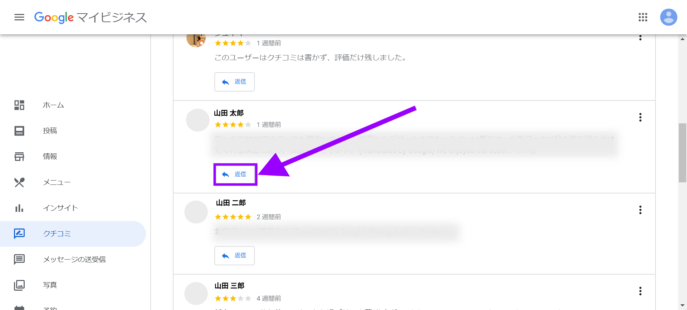Click '4 週間前' on 山田 三郎's review

coord(269,299)
